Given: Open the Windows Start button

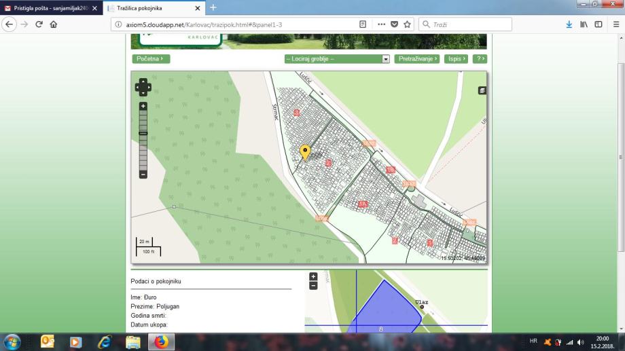Looking at the screenshot, I should tap(12, 342).
